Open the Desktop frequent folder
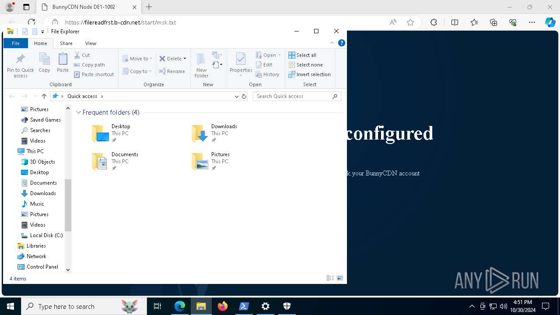 111,133
